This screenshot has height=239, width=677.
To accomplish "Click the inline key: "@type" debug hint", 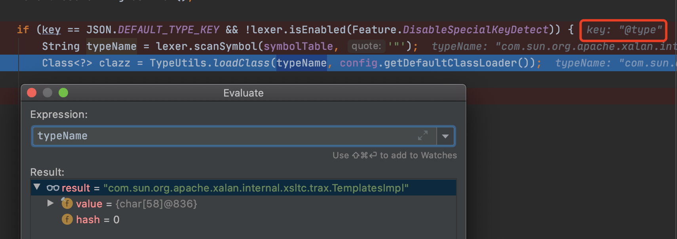I will [x=624, y=30].
